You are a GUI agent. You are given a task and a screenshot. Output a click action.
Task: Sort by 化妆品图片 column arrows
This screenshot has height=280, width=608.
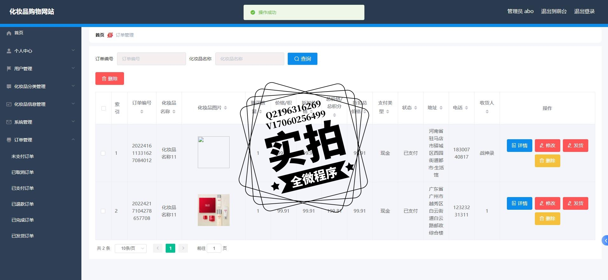(225, 108)
